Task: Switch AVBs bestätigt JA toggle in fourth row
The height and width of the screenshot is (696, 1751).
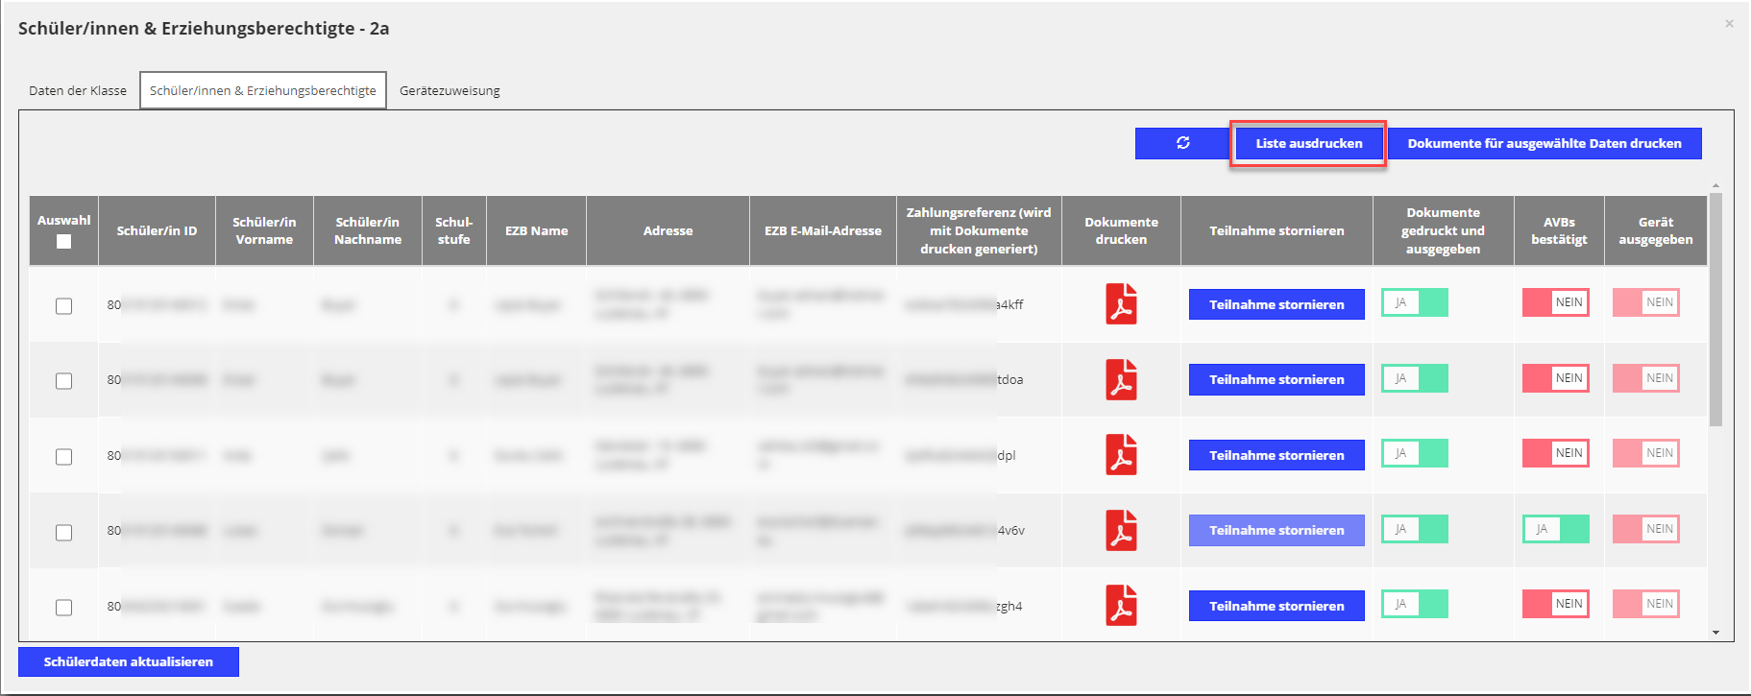Action: [x=1555, y=529]
